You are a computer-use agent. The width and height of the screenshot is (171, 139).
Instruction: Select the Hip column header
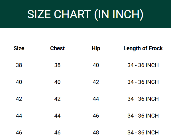(96, 49)
